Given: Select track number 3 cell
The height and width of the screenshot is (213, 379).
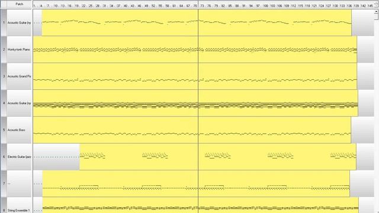Looking at the screenshot, I should click(x=4, y=76).
